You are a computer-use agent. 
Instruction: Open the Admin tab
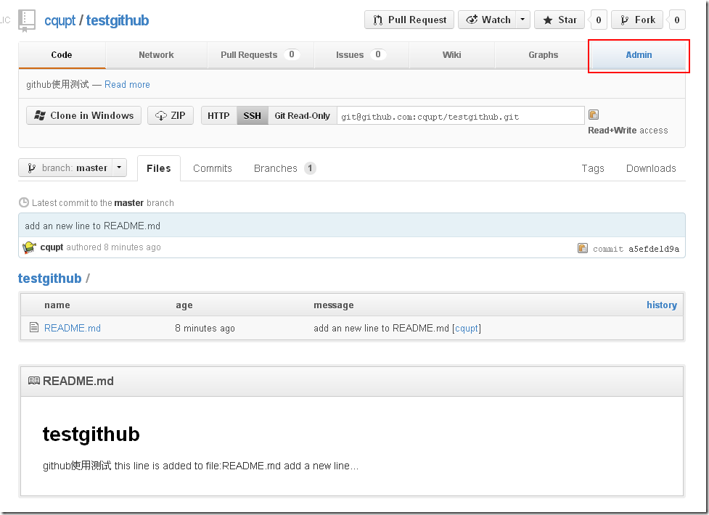[639, 54]
